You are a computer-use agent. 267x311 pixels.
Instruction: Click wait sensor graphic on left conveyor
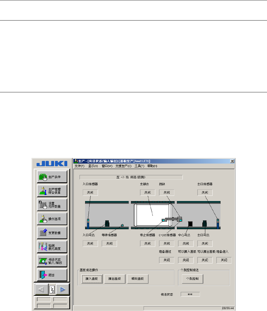tap(122, 225)
